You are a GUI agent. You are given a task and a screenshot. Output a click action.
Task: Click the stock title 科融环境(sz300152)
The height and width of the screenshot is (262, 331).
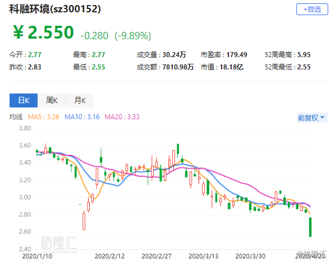[55, 9]
